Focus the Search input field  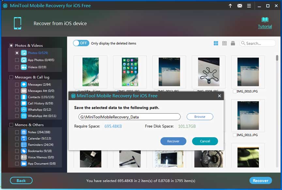pyautogui.click(x=258, y=43)
